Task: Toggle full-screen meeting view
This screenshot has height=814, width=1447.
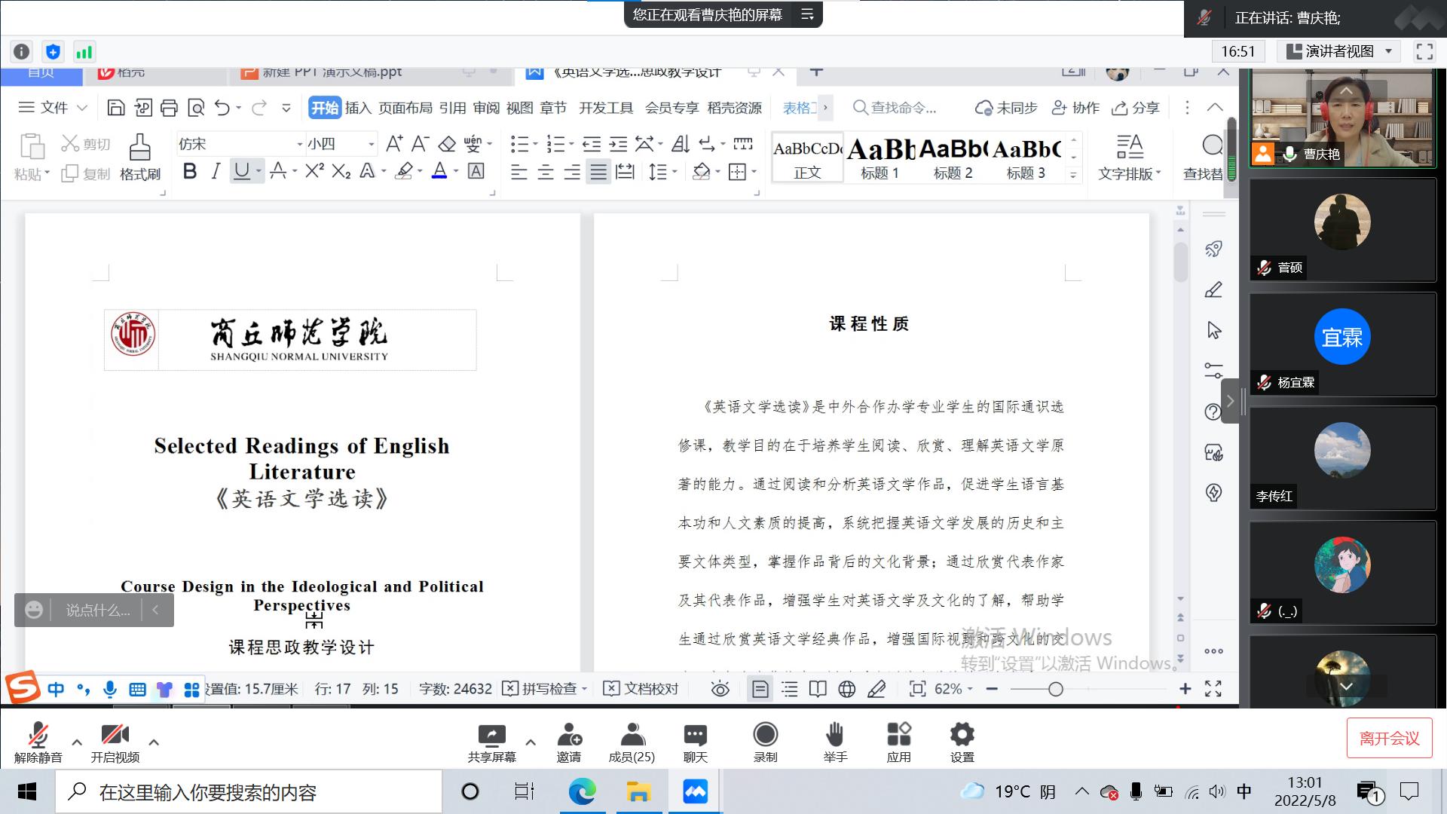Action: click(x=1424, y=51)
